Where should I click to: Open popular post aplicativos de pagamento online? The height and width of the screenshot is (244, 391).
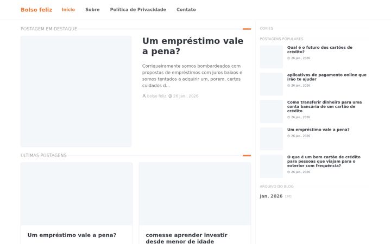[327, 77]
